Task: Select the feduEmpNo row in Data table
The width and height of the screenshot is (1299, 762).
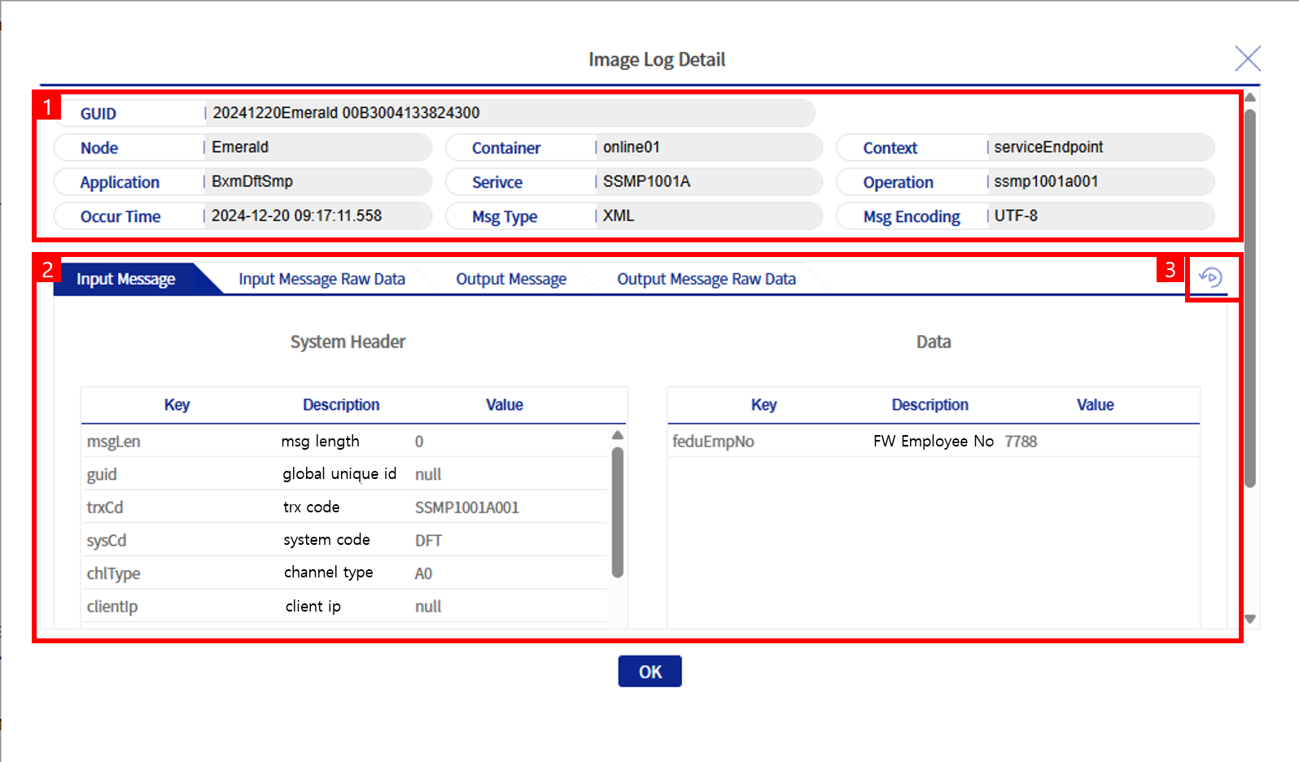Action: [x=933, y=442]
